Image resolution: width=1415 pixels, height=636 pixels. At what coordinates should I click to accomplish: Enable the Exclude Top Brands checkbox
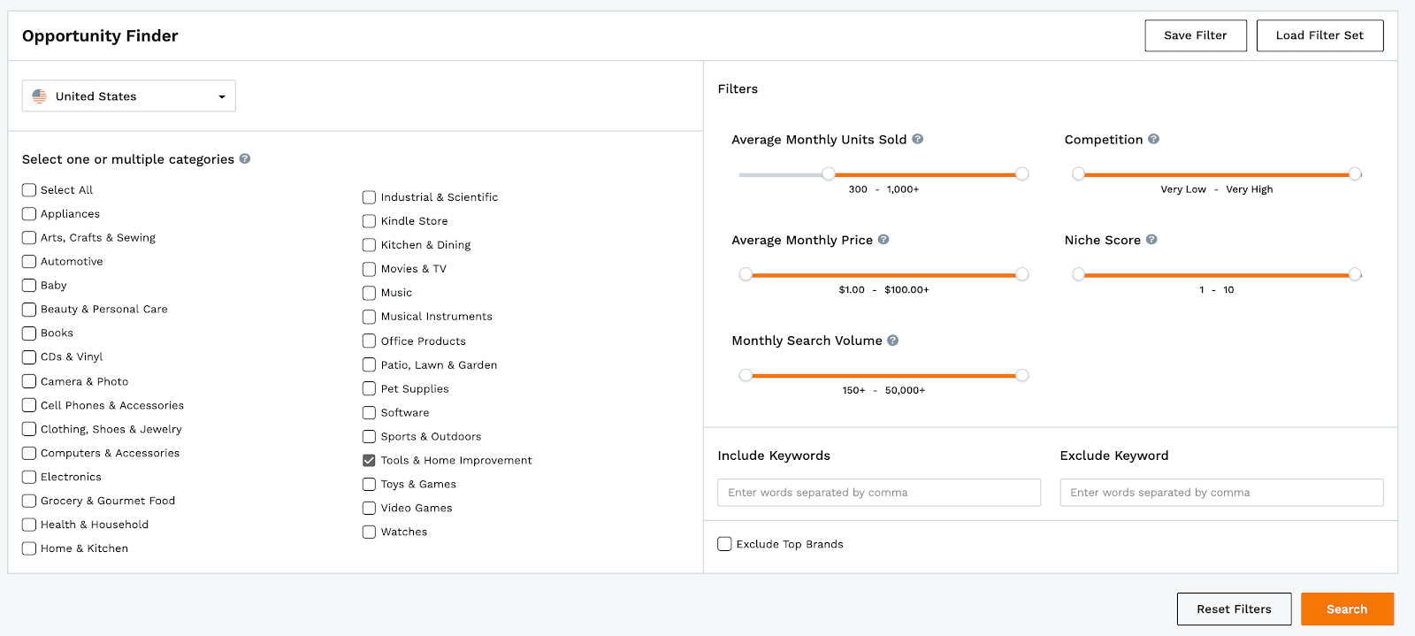724,544
